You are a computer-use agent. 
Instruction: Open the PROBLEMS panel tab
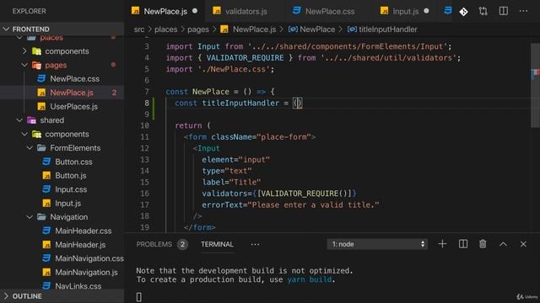click(x=154, y=244)
